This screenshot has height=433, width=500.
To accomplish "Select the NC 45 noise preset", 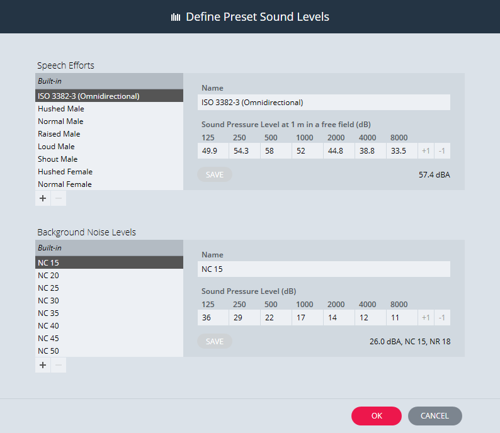I will (x=109, y=338).
